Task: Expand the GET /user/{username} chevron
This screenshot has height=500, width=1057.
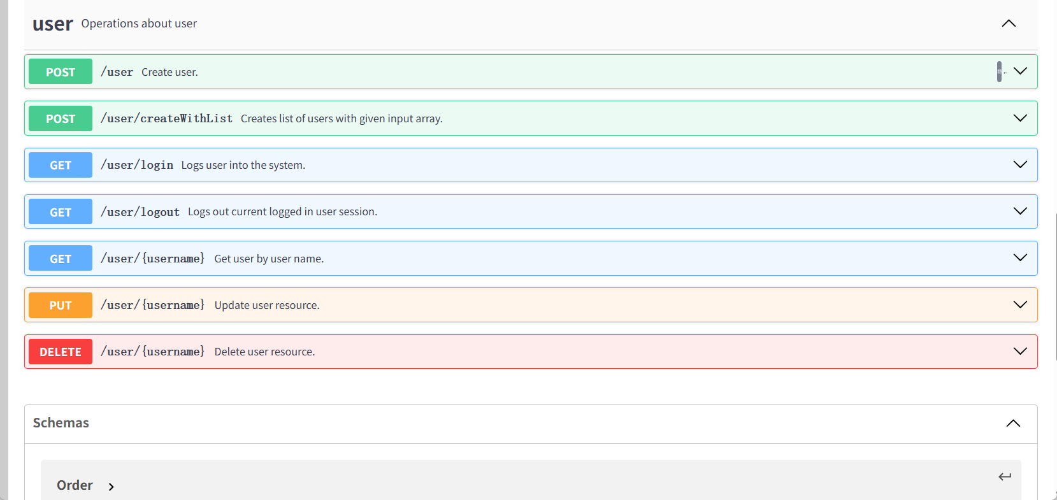Action: [x=1020, y=257]
